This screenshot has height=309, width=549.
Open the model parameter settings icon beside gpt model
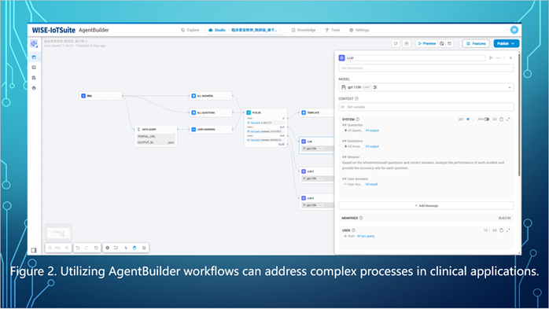click(x=375, y=87)
